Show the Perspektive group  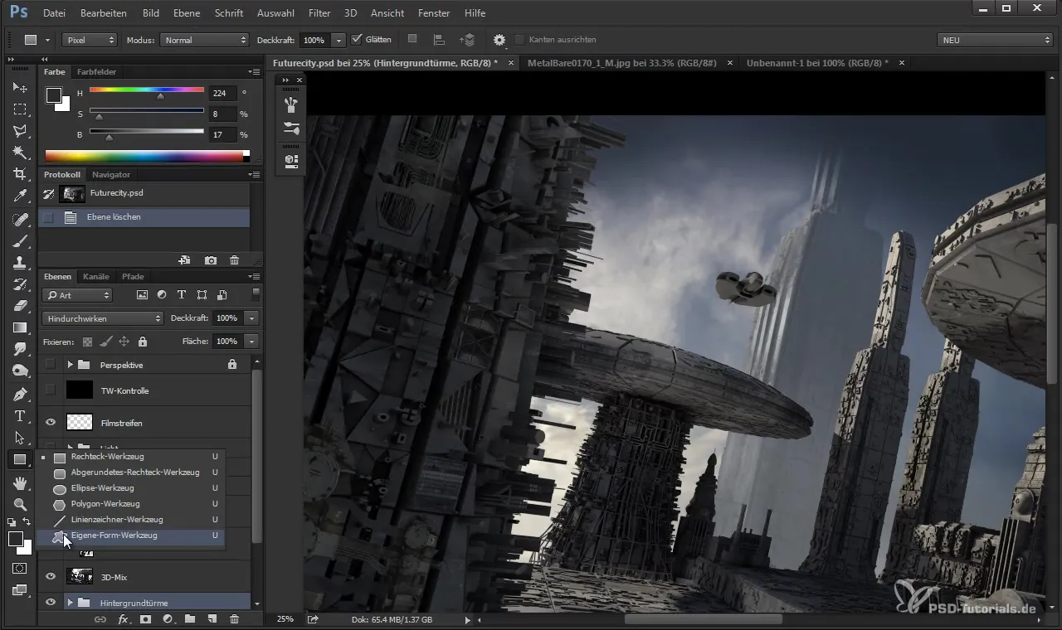tap(51, 364)
